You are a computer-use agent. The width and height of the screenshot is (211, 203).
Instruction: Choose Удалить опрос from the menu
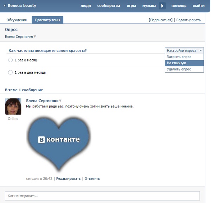pyautogui.click(x=184, y=69)
